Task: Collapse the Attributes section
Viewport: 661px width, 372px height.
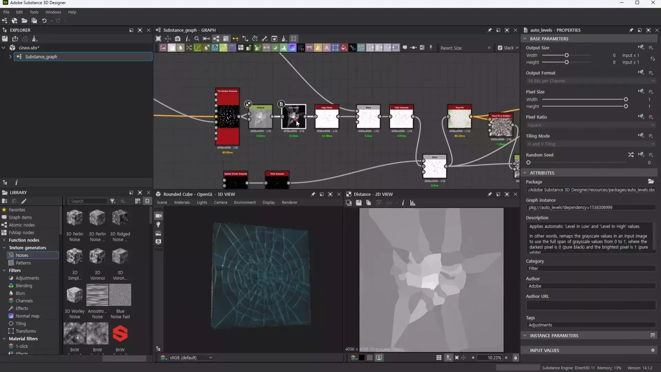Action: 525,173
